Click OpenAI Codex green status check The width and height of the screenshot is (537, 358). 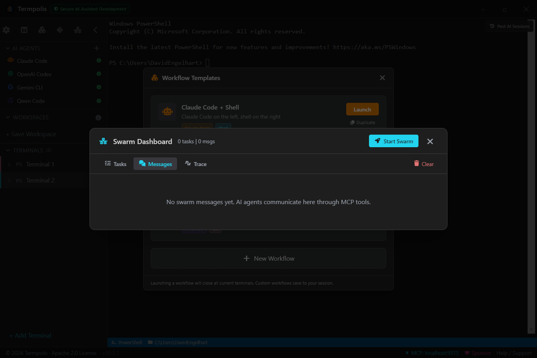[99, 74]
